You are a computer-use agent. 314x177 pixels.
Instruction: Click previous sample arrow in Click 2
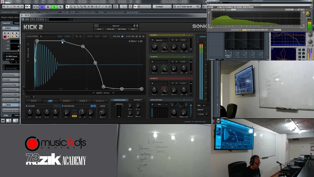click(x=172, y=62)
